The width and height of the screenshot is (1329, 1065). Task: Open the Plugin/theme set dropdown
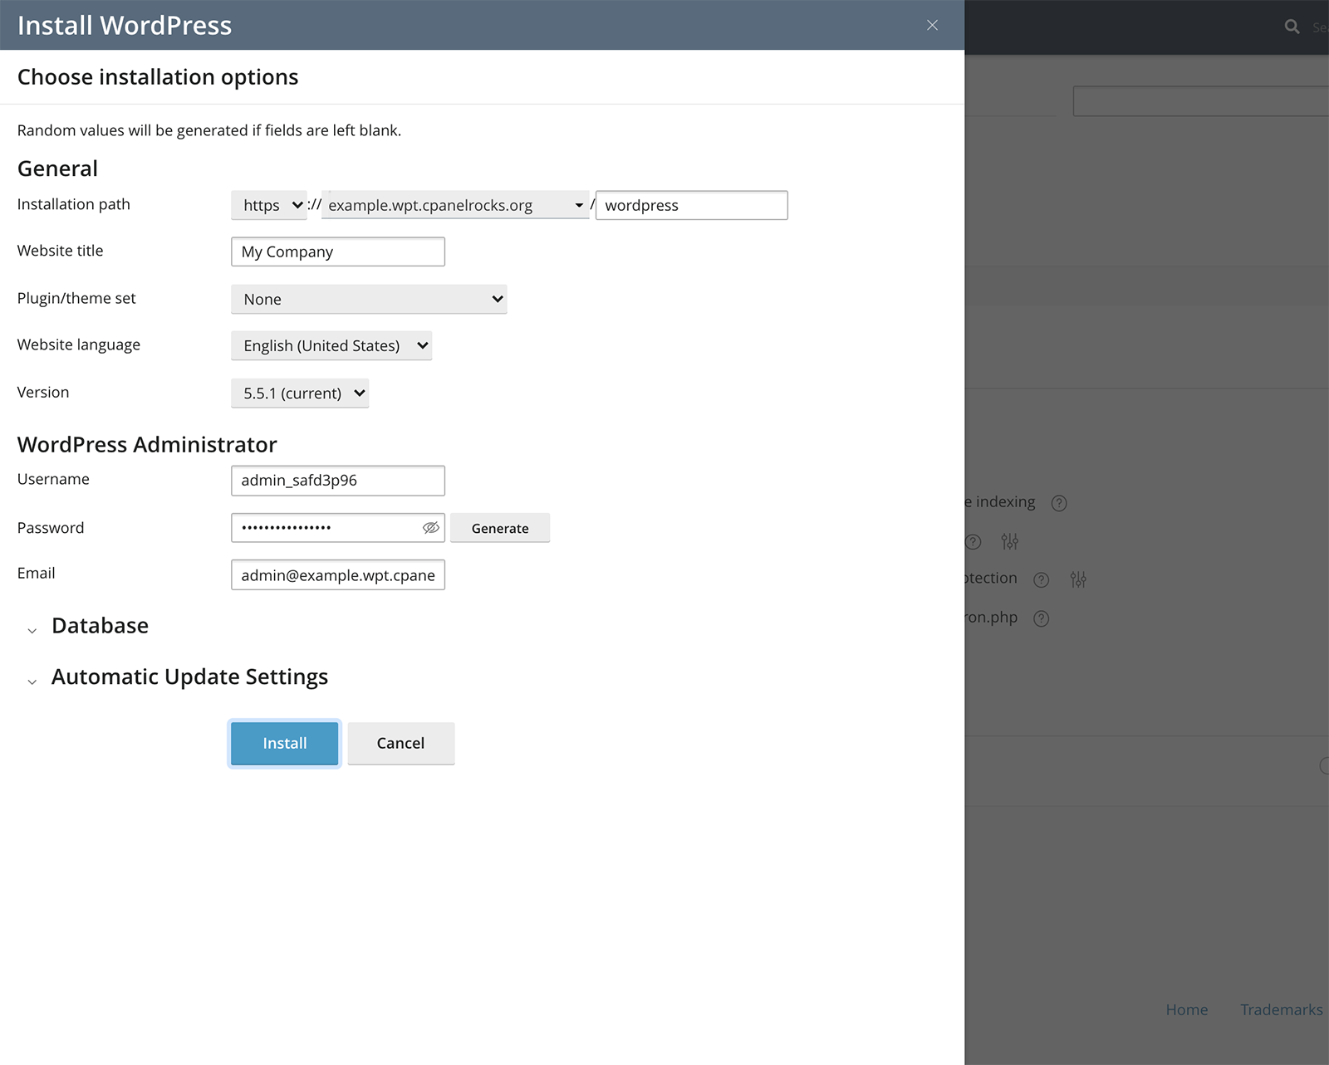tap(369, 300)
